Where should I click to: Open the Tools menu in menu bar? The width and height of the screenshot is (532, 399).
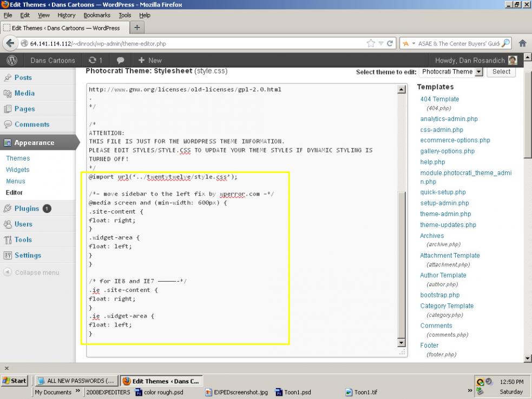coord(124,15)
